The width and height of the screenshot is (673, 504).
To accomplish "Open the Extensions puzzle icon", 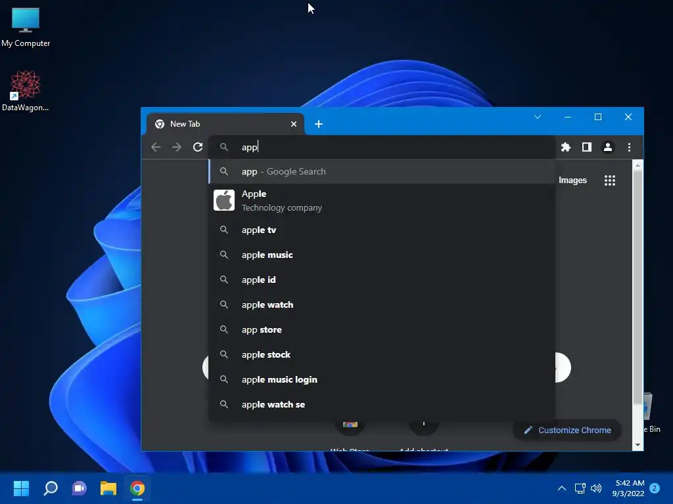I will point(566,147).
